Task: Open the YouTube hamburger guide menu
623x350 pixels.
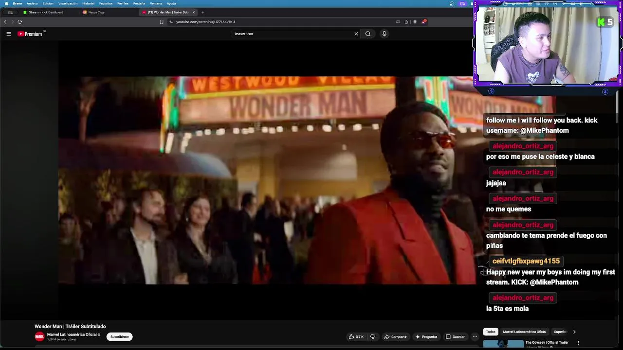Action: pyautogui.click(x=8, y=34)
